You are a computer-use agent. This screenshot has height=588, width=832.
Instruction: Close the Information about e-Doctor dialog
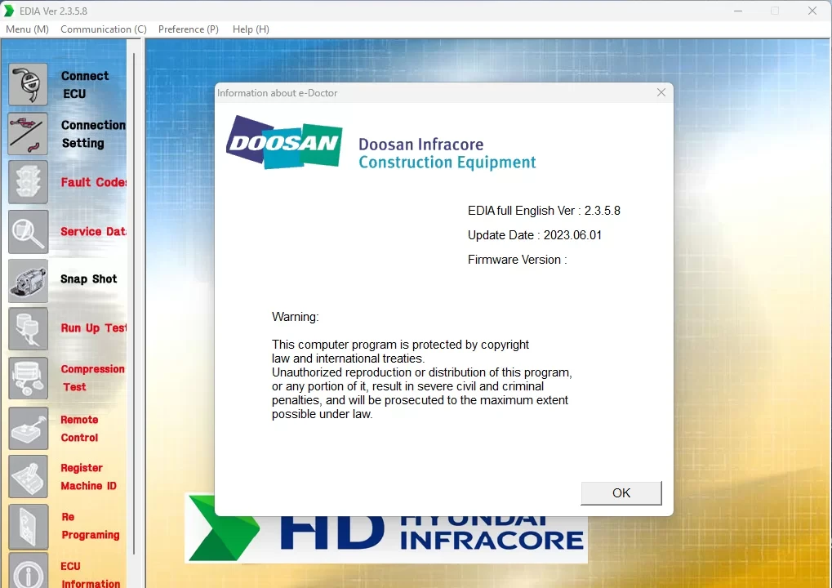pyautogui.click(x=661, y=93)
